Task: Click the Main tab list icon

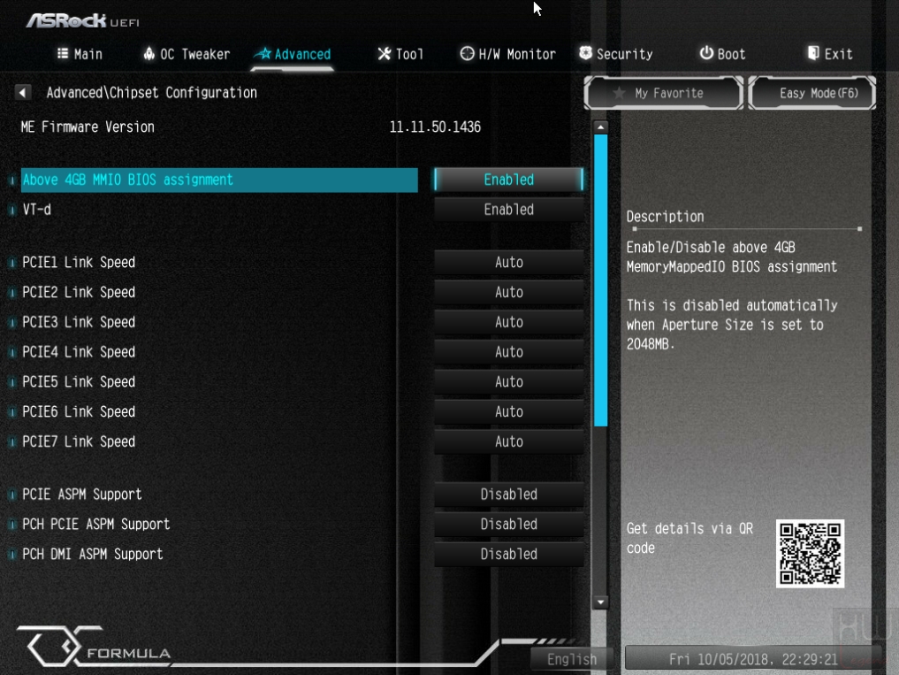Action: tap(63, 53)
